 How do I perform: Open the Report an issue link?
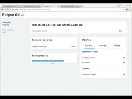click(8, 30)
